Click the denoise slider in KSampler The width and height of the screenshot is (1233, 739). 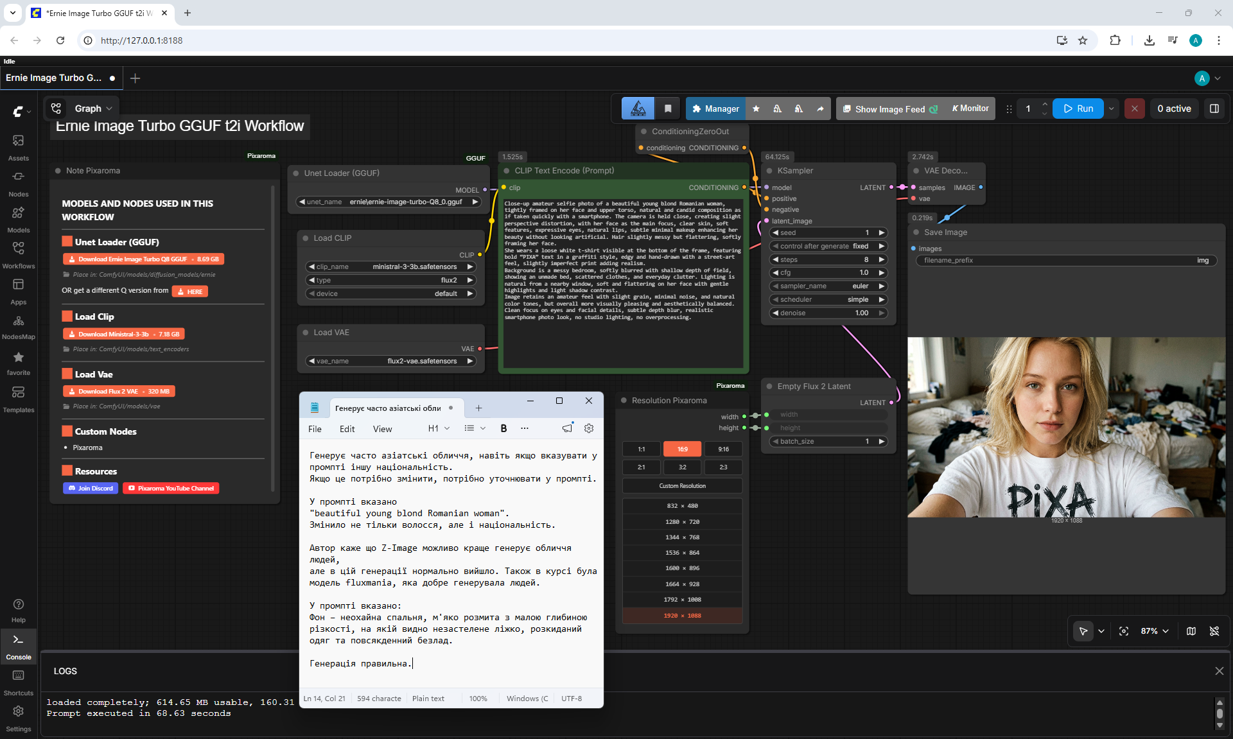tap(828, 313)
